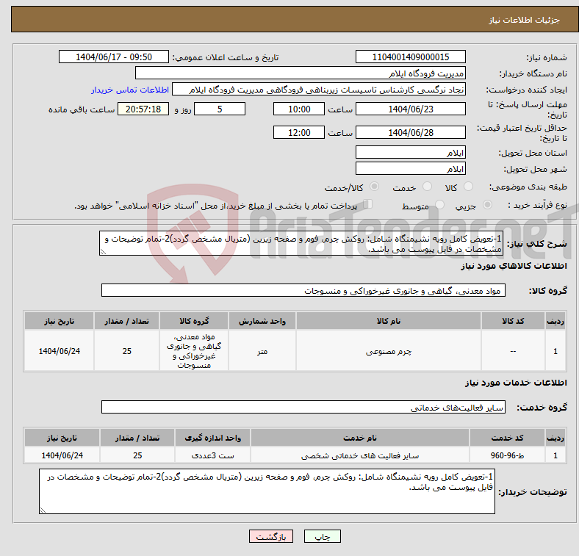
Task: Click the need number field 1104001409000015
Action: tap(410, 57)
